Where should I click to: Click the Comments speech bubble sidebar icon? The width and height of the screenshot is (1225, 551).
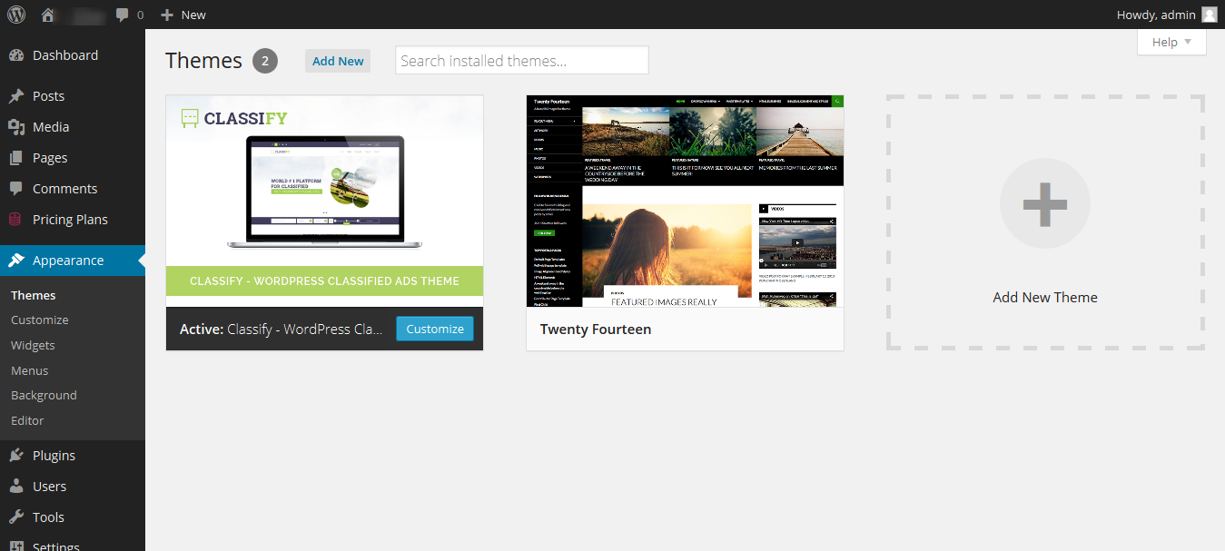pyautogui.click(x=16, y=189)
